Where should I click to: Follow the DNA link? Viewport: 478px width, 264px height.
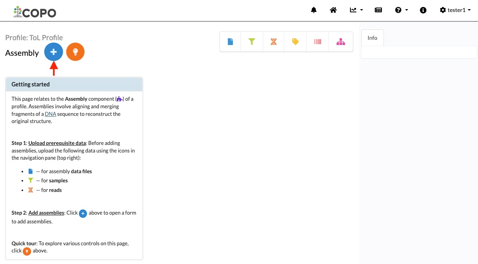pos(50,114)
